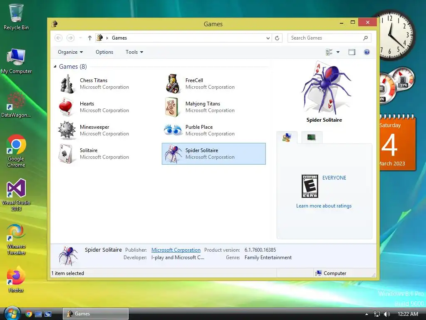Select the Solitaire cards icon
Image resolution: width=426 pixels, height=320 pixels.
[x=66, y=154]
